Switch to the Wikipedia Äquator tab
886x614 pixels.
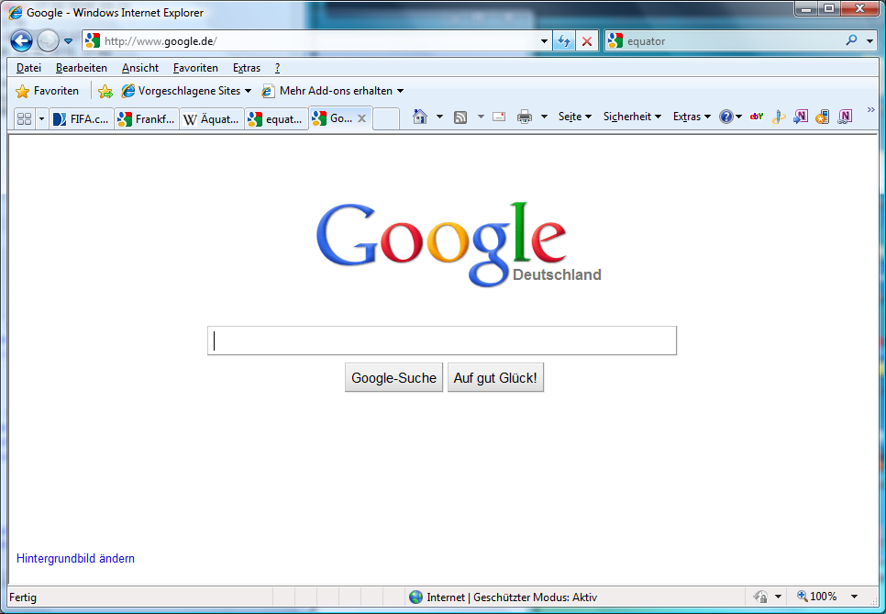pos(211,118)
